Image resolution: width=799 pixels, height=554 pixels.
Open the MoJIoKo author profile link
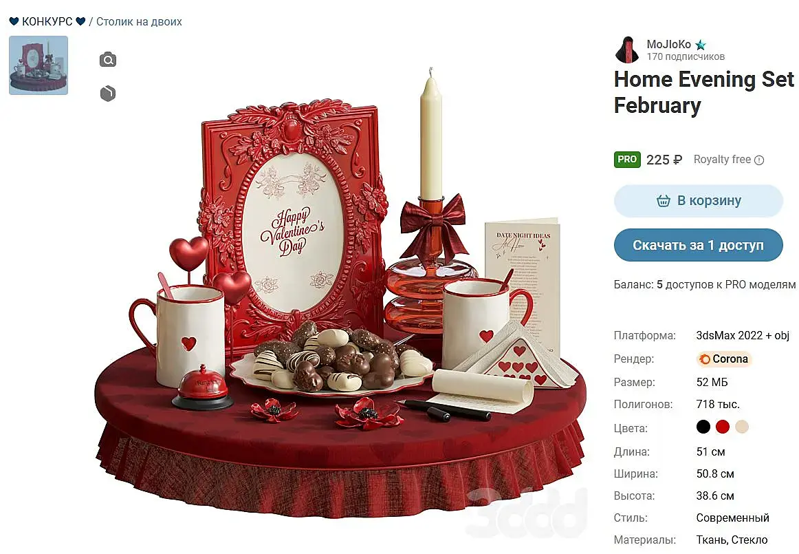pos(668,44)
